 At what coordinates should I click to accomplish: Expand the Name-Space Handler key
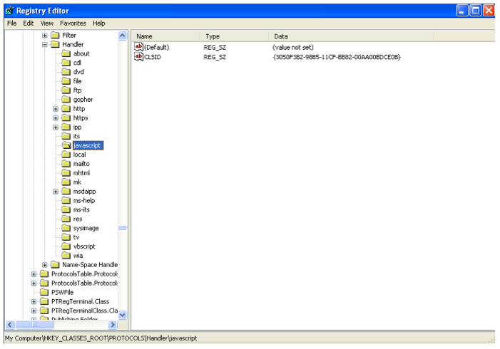(x=45, y=265)
